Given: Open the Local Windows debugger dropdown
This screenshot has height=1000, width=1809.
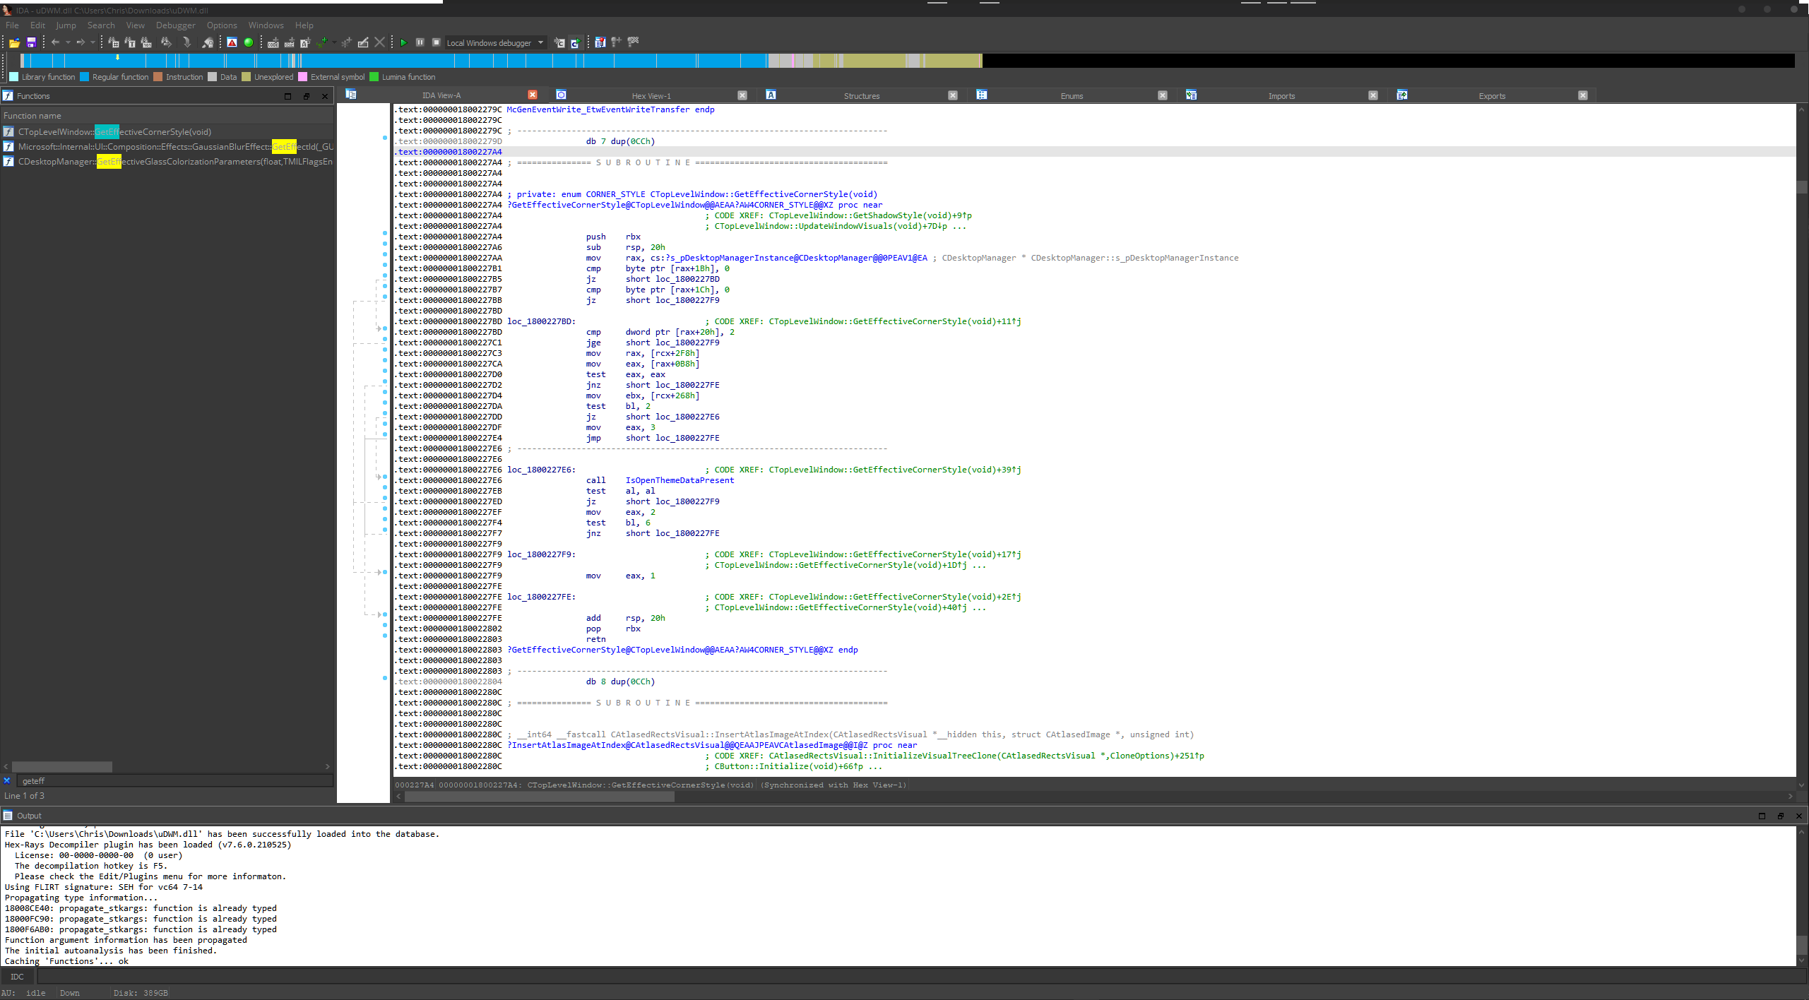Looking at the screenshot, I should point(541,43).
